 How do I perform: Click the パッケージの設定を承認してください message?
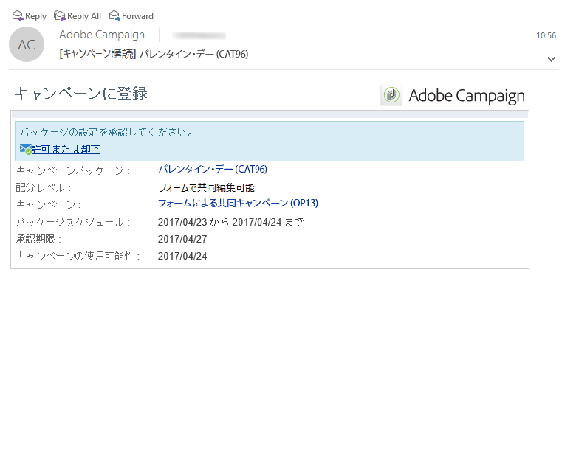pos(106,132)
